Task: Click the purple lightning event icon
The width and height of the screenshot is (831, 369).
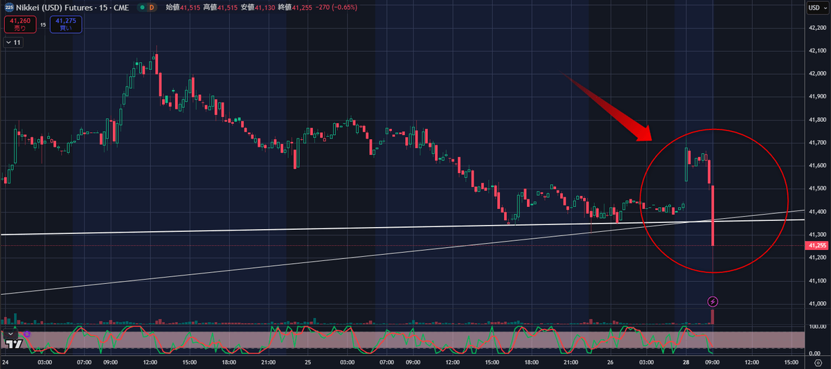Action: pos(713,301)
